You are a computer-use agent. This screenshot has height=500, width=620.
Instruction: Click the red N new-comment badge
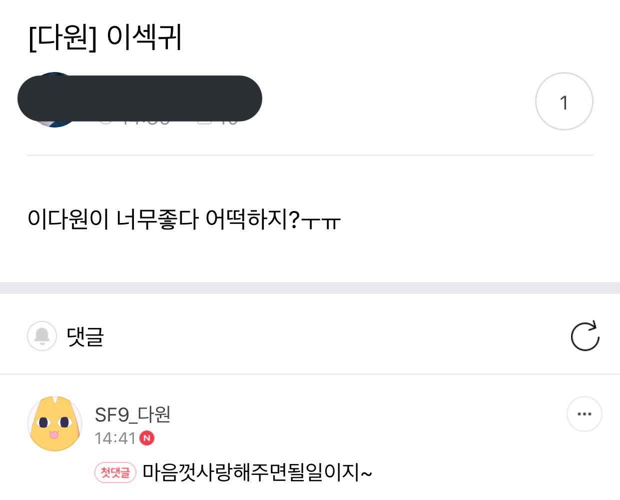pyautogui.click(x=147, y=438)
